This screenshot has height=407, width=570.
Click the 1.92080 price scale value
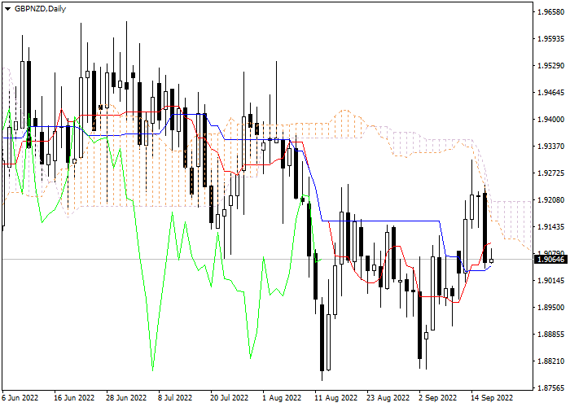(x=550, y=200)
